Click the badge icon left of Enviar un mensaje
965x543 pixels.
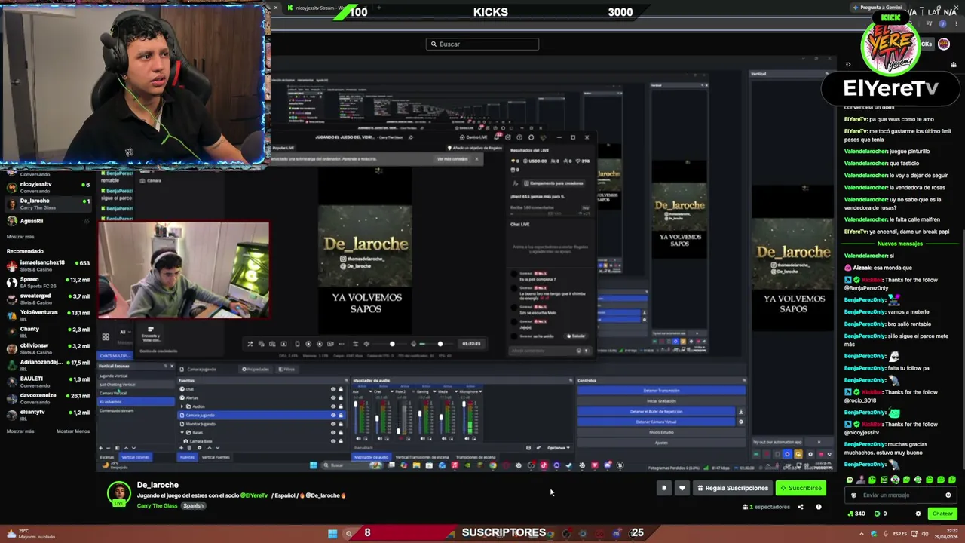[853, 495]
